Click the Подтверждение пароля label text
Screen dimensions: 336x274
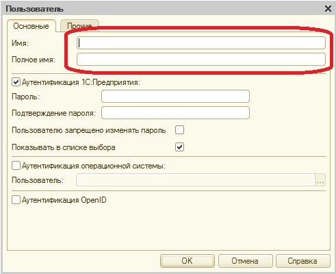pyautogui.click(x=53, y=113)
